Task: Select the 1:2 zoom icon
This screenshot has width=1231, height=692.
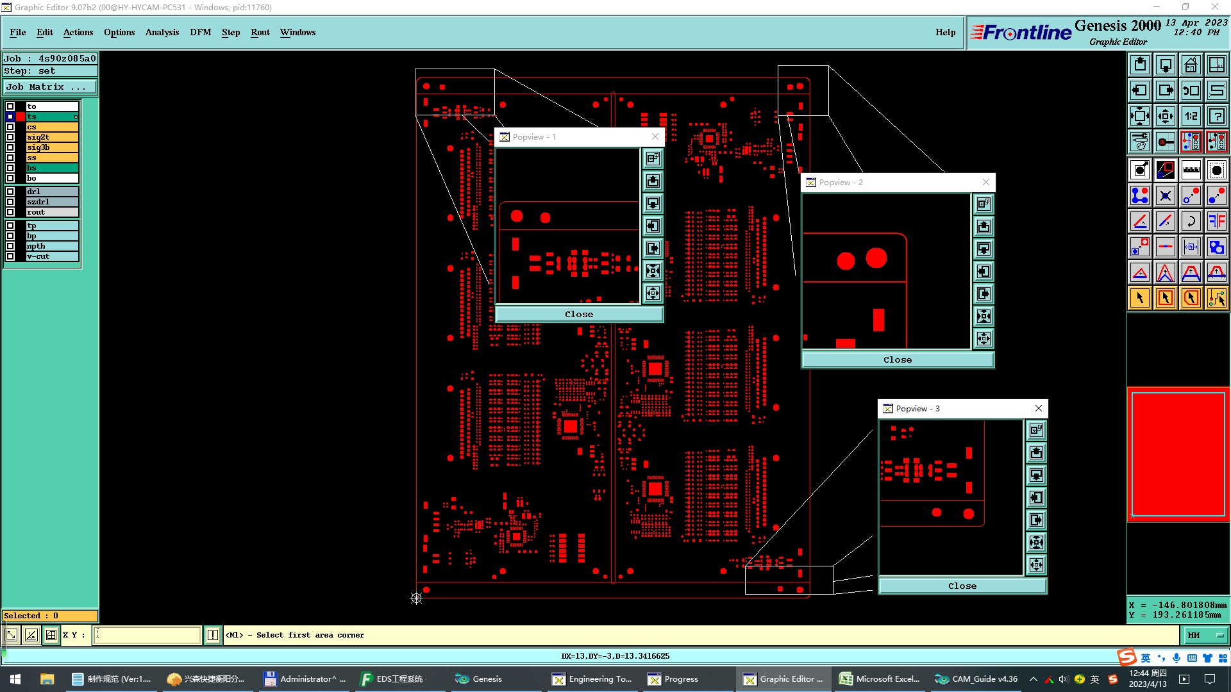Action: (x=1191, y=116)
